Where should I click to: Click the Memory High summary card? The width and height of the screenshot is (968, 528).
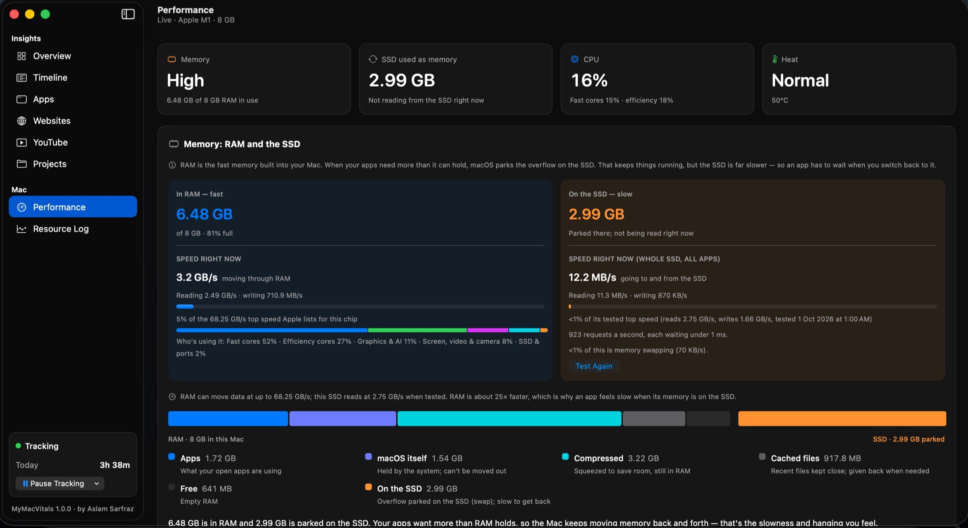pos(254,79)
